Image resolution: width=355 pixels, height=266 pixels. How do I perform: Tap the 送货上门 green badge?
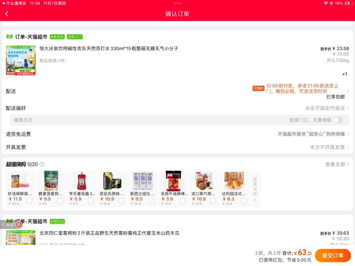75,37
